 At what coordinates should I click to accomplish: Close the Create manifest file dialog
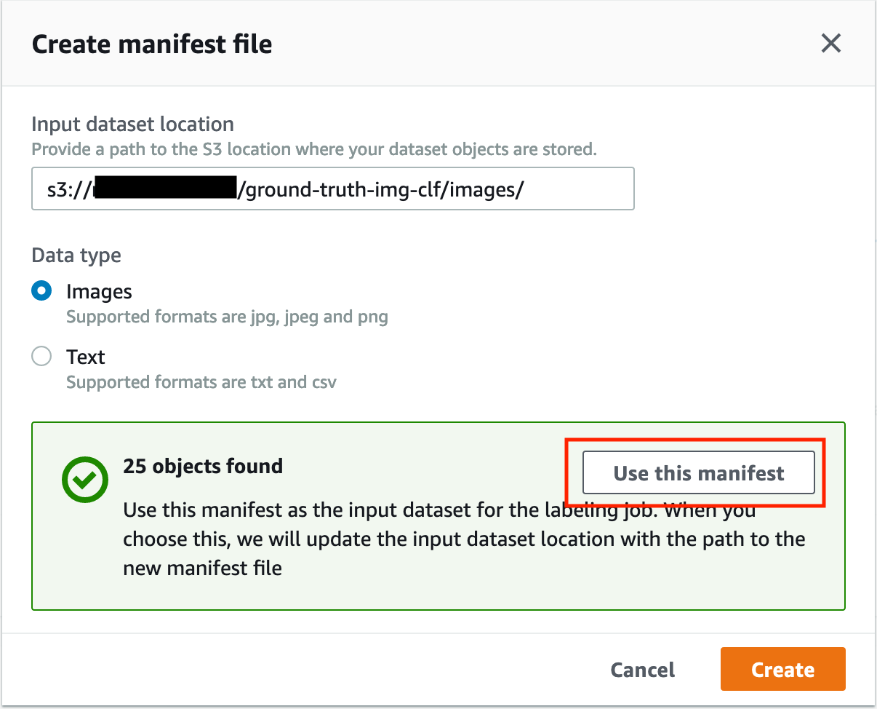830,44
